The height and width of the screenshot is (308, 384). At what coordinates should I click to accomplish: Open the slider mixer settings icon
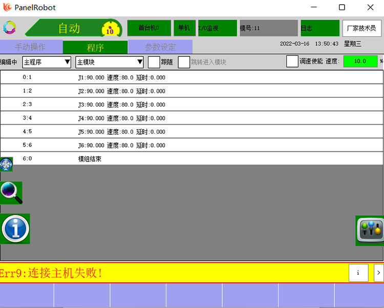(370, 230)
